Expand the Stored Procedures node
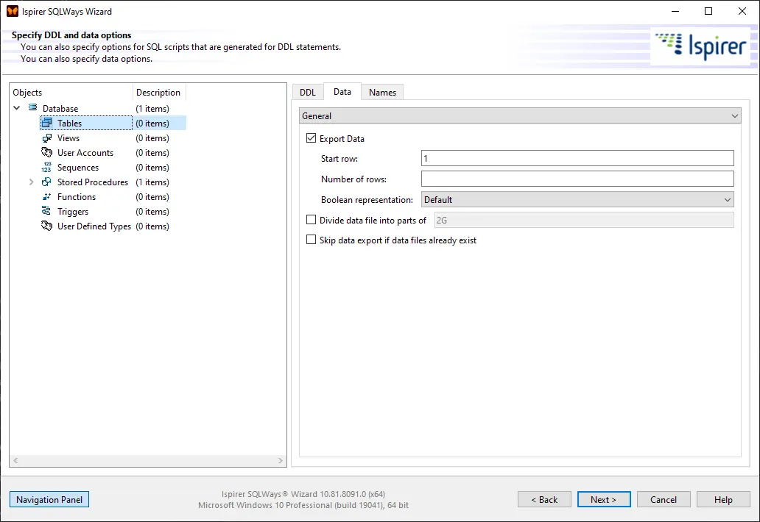 (31, 182)
